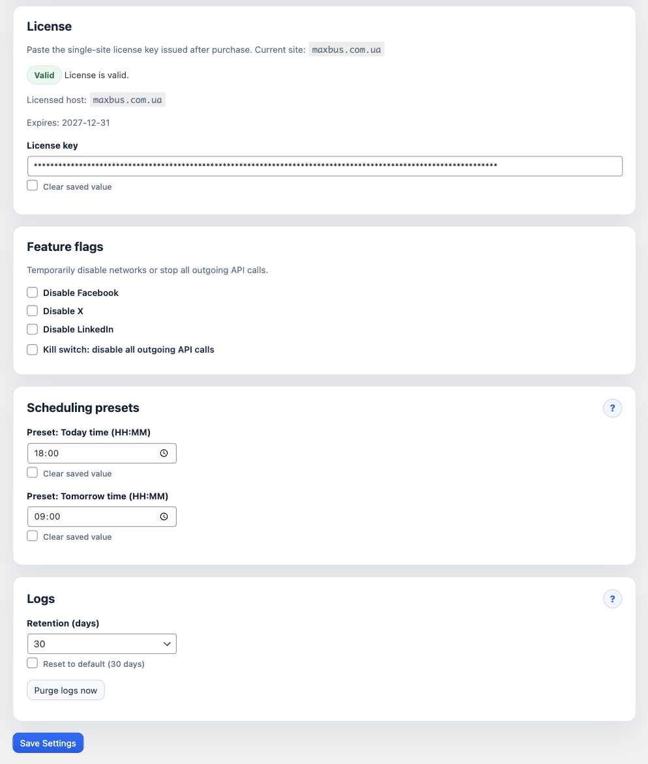
Task: Activate the kill switch for outgoing API calls
Action: (x=32, y=349)
